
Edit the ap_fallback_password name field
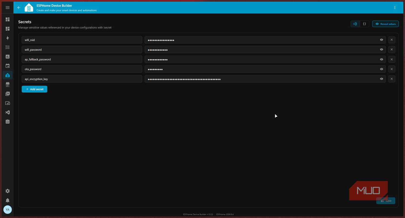pyautogui.click(x=82, y=59)
